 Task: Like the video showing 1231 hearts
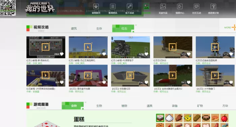[x=189, y=54]
